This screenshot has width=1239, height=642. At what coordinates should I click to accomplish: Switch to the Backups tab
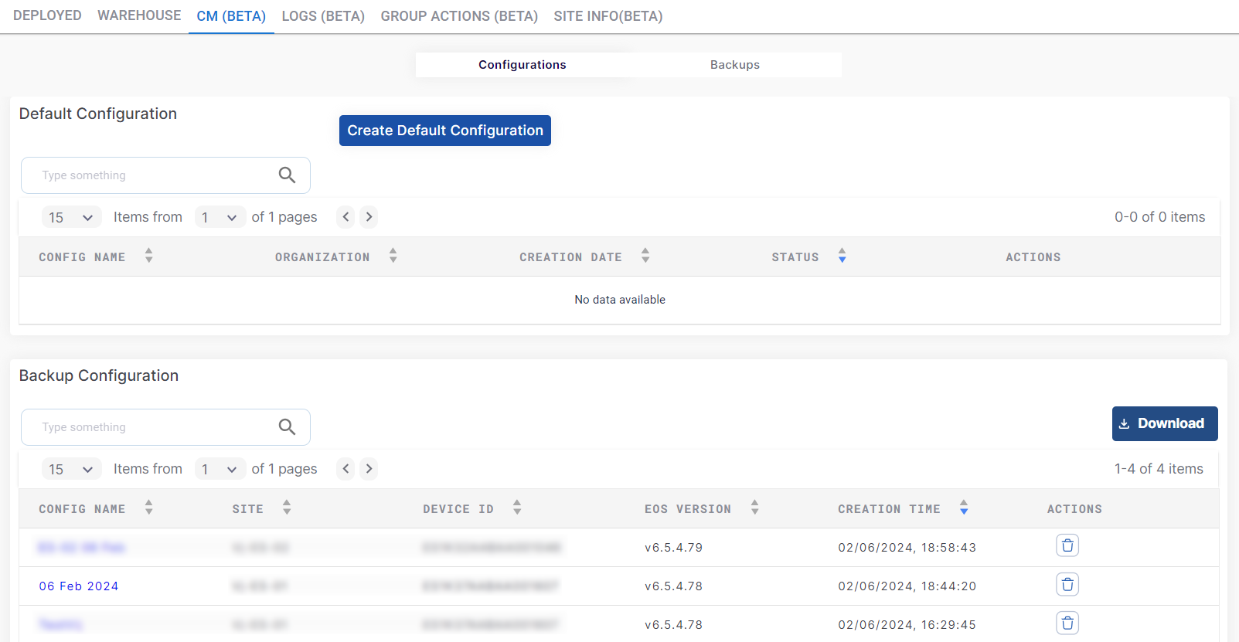pyautogui.click(x=734, y=65)
